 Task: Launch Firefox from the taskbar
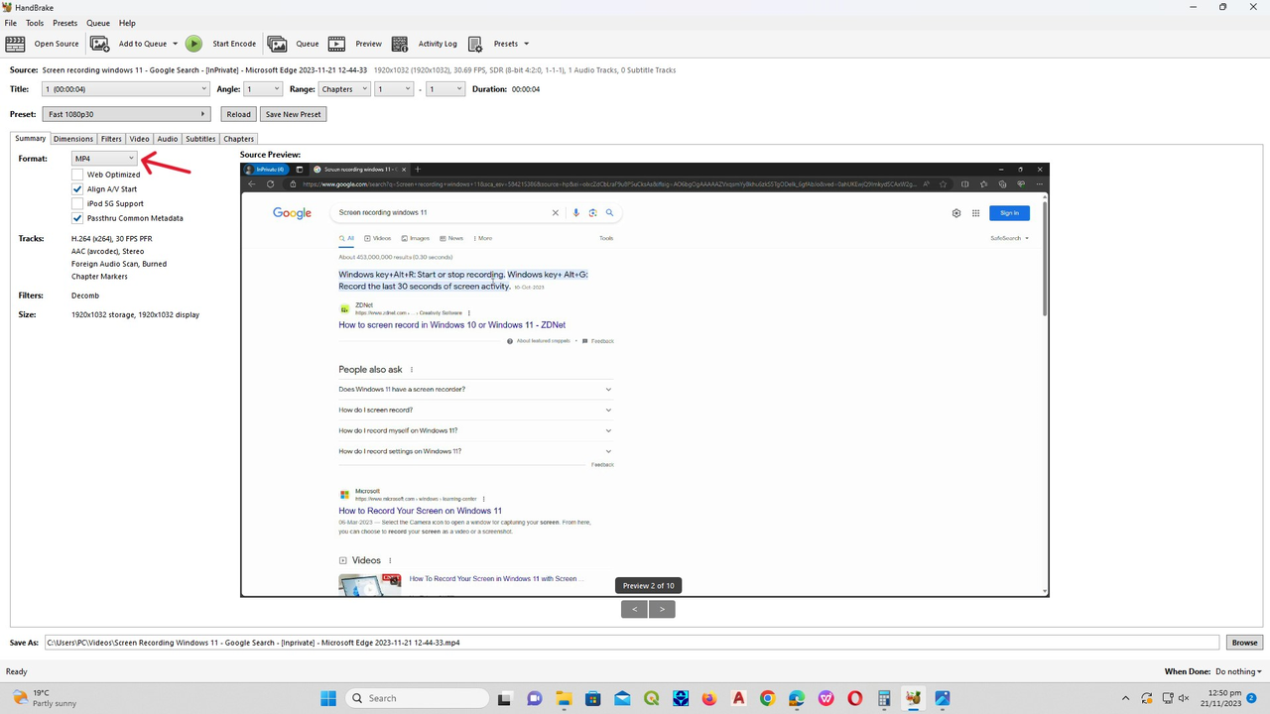(708, 698)
